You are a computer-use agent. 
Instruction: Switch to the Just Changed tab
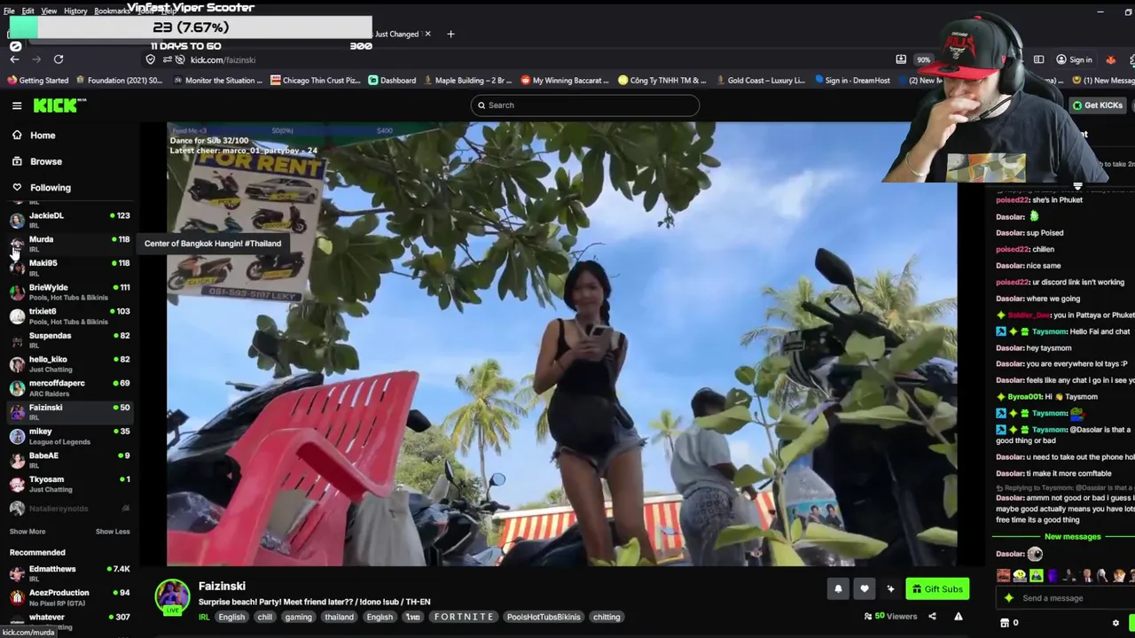(x=395, y=34)
